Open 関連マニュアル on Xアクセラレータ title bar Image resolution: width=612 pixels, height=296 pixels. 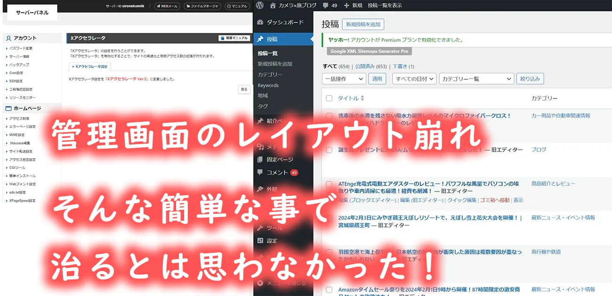(x=234, y=38)
